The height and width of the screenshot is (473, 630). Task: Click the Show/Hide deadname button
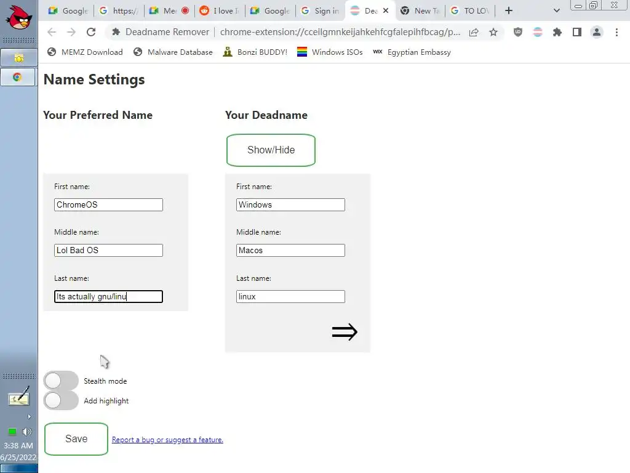[x=271, y=150]
